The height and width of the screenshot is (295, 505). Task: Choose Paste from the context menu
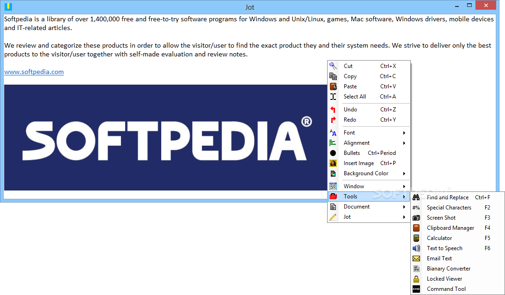coord(369,86)
